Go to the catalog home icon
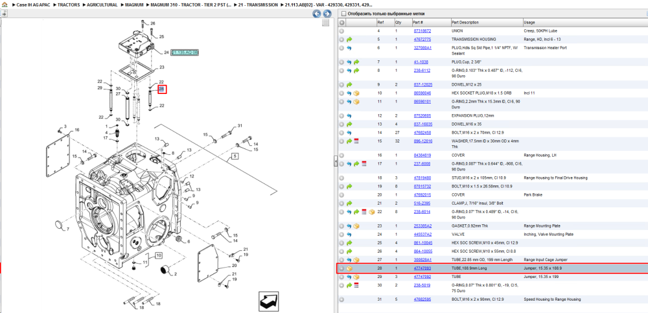The width and height of the screenshot is (648, 313). pyautogui.click(x=5, y=5)
